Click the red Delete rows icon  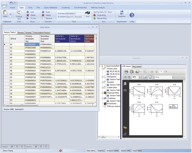coord(28,15)
